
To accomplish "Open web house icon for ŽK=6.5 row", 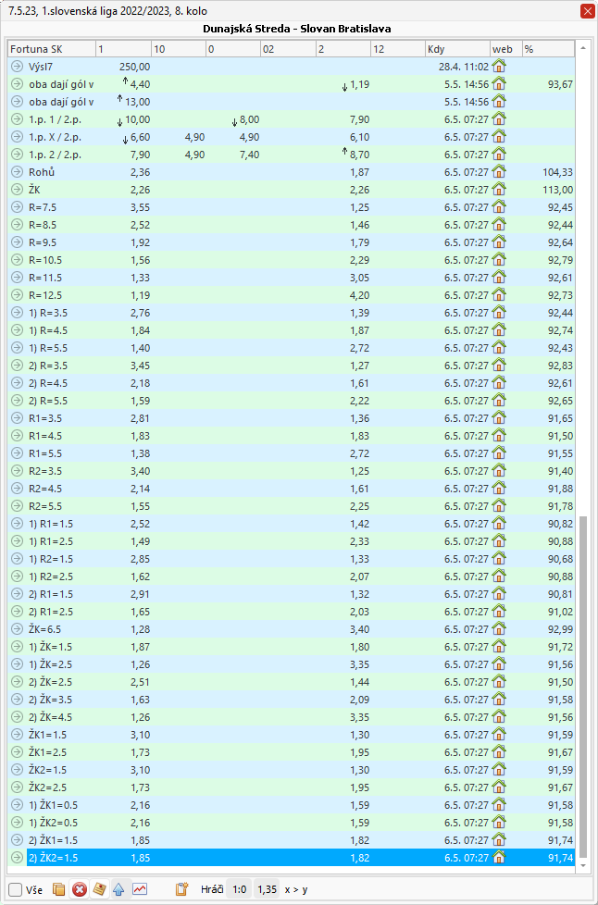I will 499,629.
